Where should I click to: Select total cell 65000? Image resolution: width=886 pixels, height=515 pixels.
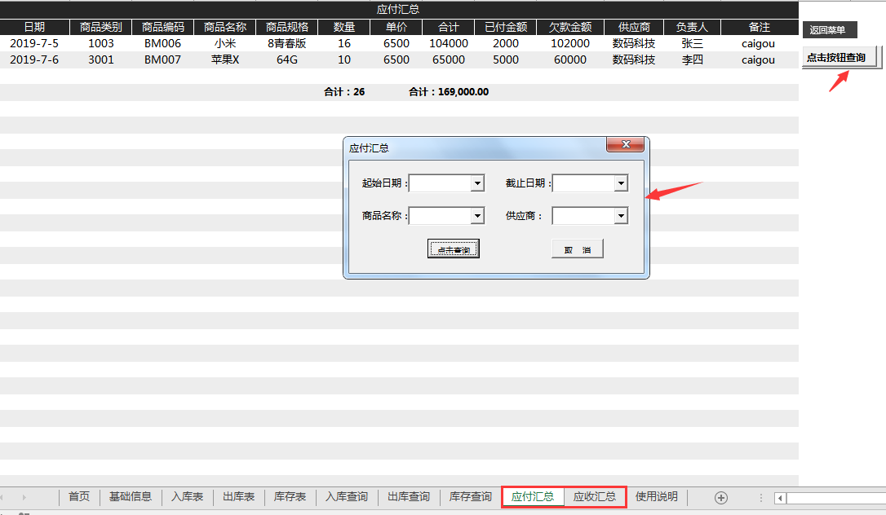[449, 59]
